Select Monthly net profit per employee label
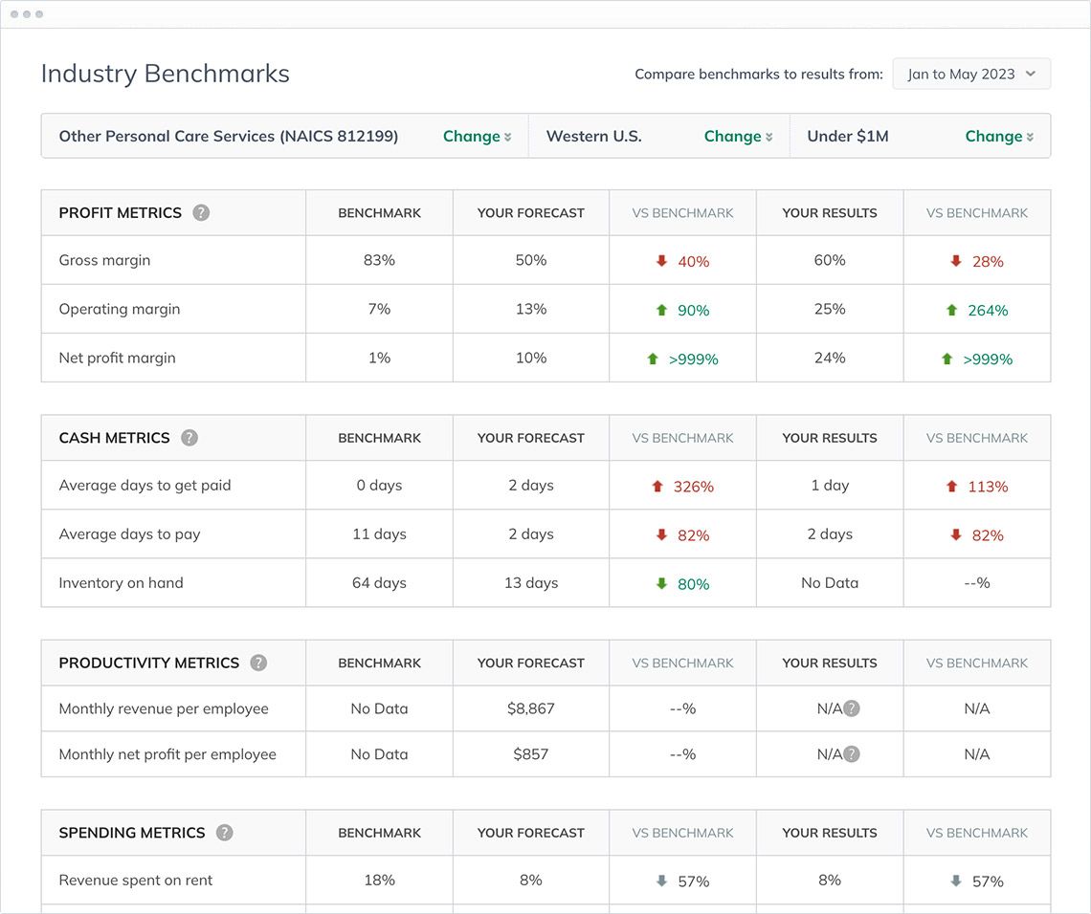The image size is (1091, 914). [x=167, y=754]
